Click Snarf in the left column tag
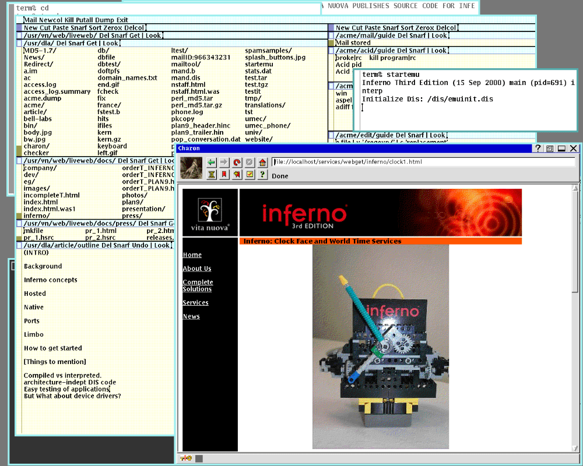Screen dimensions: 583x466 80,28
